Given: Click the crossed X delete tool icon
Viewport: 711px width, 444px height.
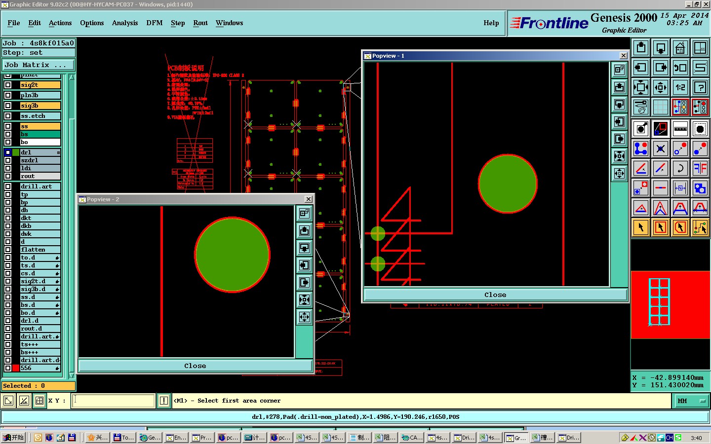Looking at the screenshot, I should pos(661,148).
